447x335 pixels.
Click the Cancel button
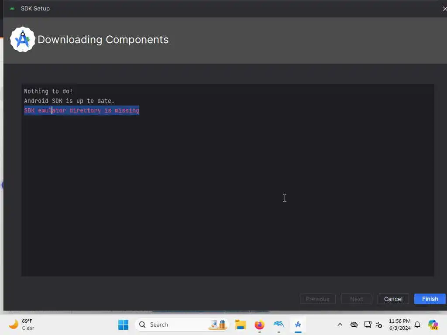click(393, 299)
